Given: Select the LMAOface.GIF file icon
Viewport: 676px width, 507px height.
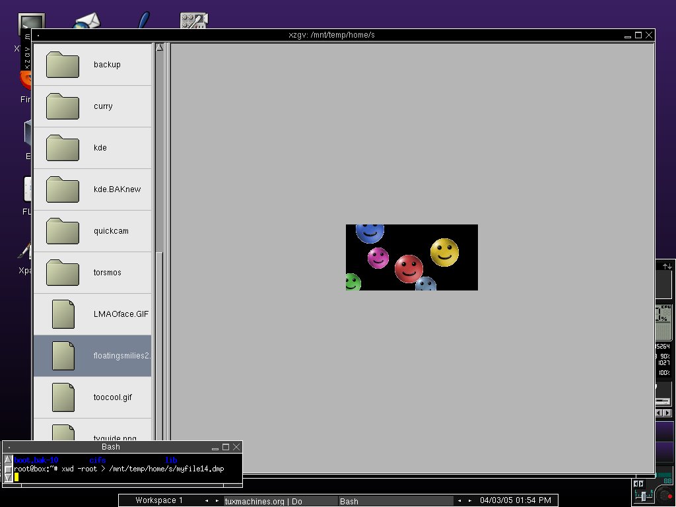Looking at the screenshot, I should 63,314.
